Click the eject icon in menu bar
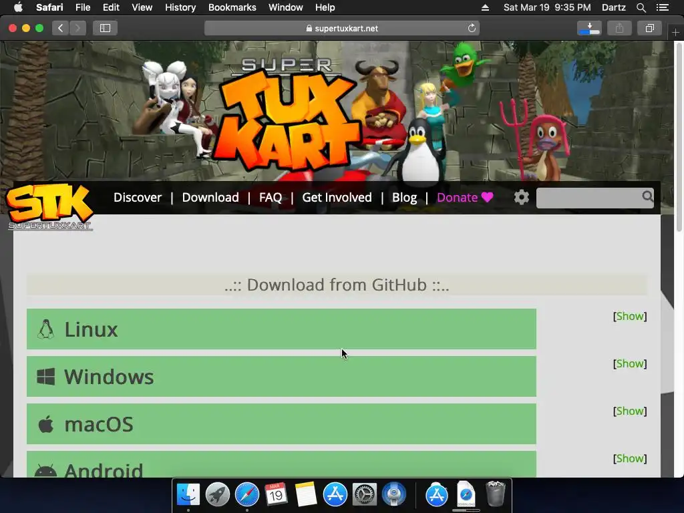The image size is (684, 513). pos(485,7)
